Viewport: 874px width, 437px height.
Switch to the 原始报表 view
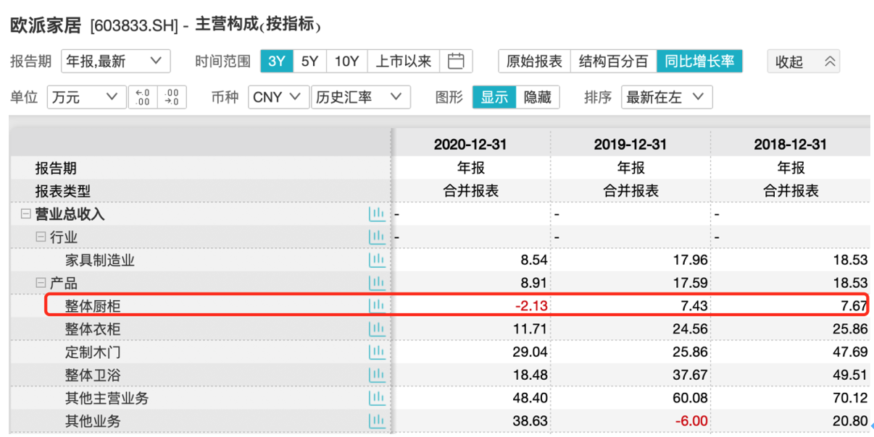click(x=534, y=61)
